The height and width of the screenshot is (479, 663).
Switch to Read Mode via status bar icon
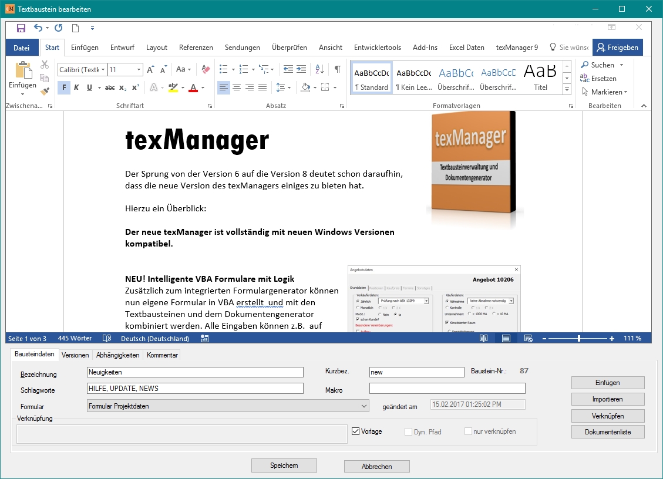coord(483,338)
